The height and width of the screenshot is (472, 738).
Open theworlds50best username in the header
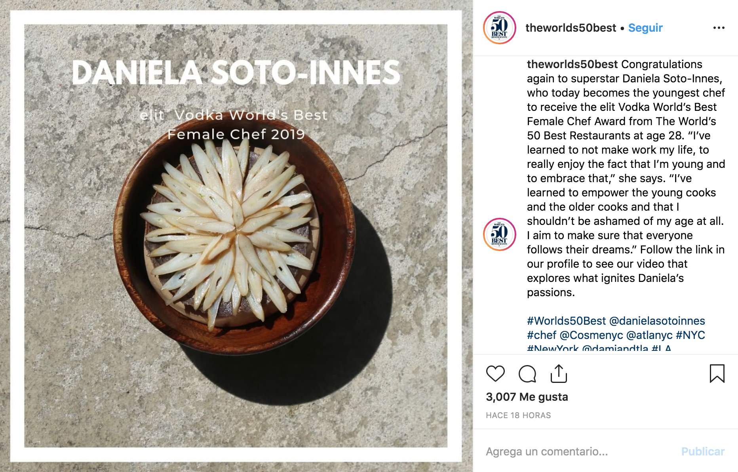(571, 28)
